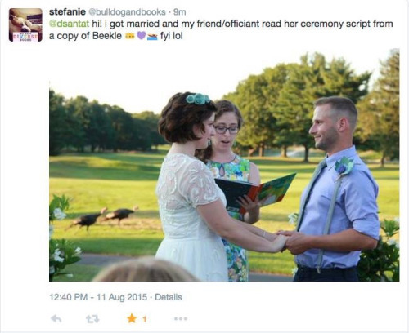Open the attached wedding photo
Screen dimensions: 409x333
click(224, 165)
